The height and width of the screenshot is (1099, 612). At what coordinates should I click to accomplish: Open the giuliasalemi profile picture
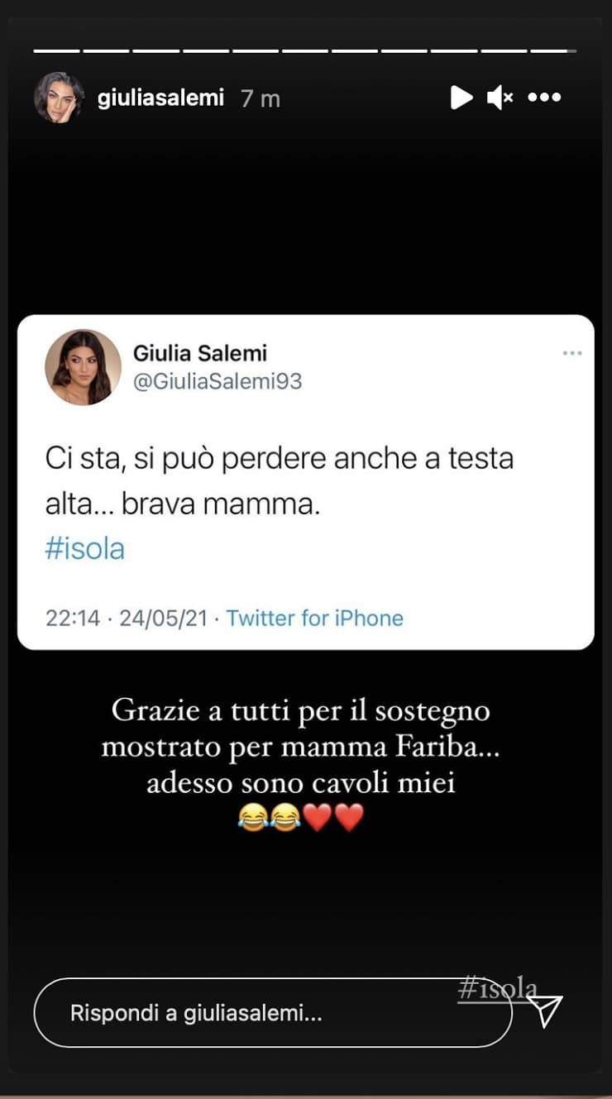pos(59,98)
